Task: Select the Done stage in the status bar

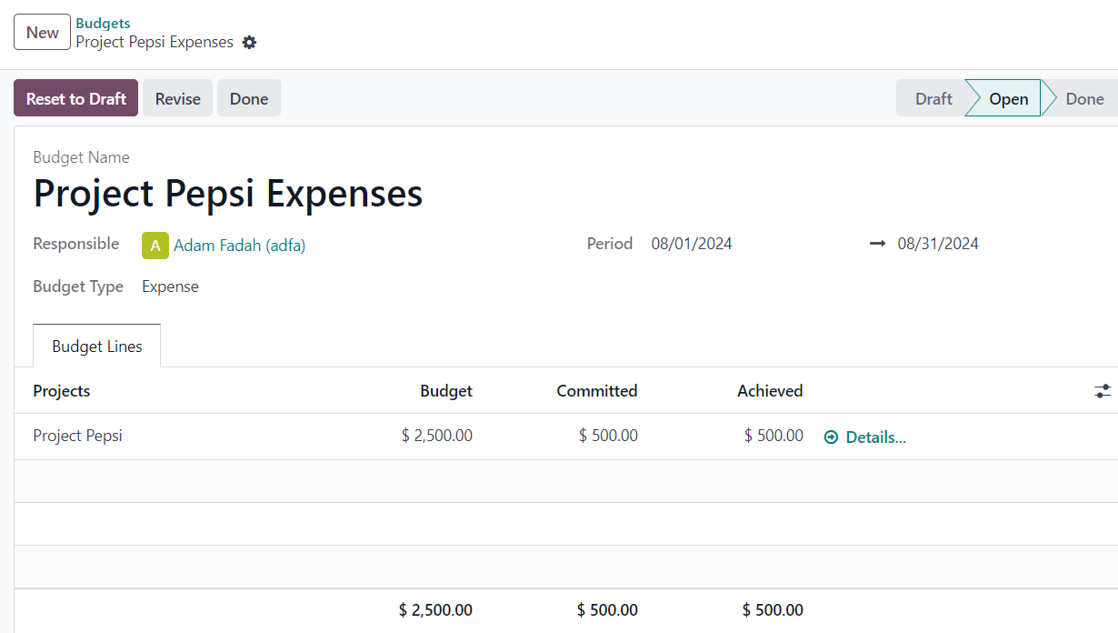Action: point(1084,98)
